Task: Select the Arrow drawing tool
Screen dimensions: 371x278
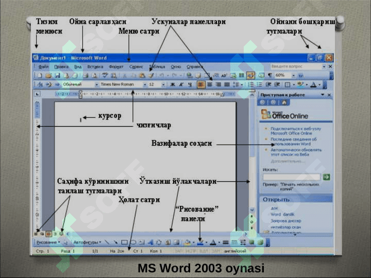Action: [x=115, y=242]
